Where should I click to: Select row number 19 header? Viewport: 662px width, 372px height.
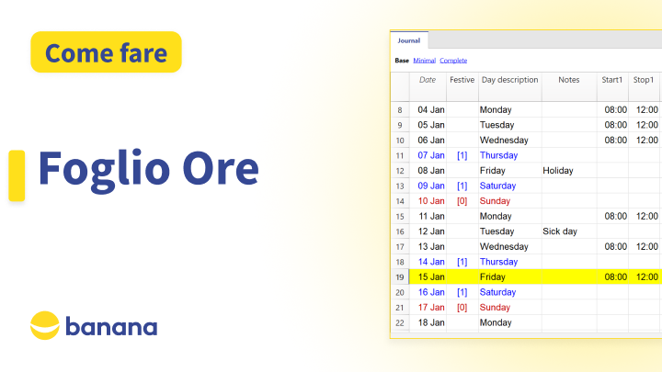click(x=400, y=277)
